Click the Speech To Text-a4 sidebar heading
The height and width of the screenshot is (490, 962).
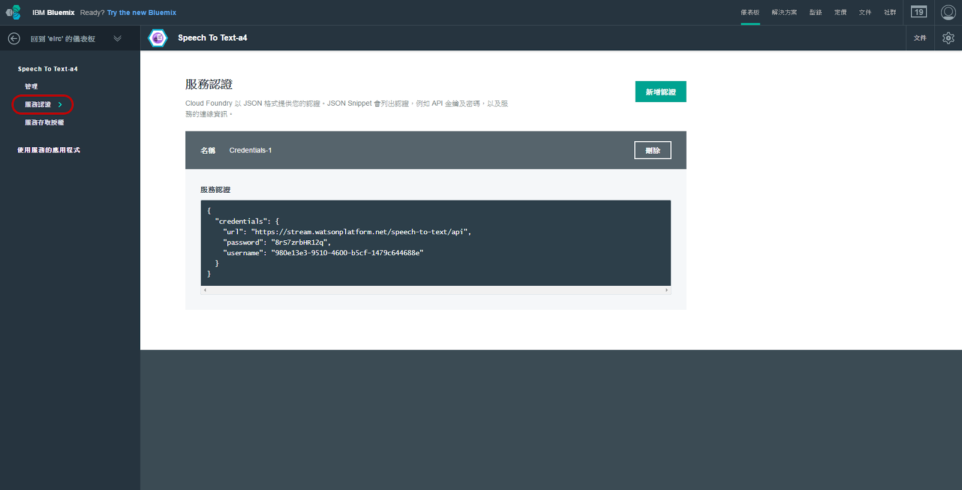click(47, 69)
